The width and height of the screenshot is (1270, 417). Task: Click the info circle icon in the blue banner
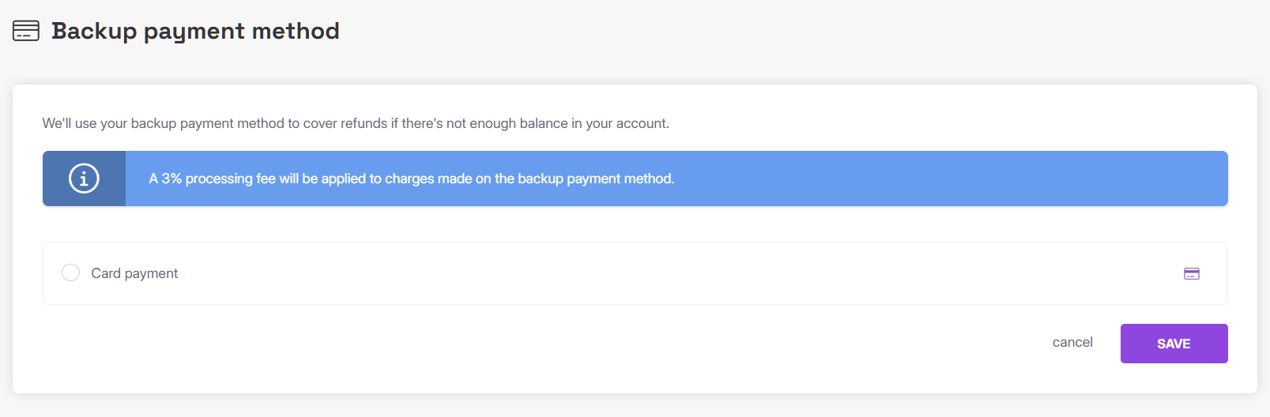click(x=84, y=178)
